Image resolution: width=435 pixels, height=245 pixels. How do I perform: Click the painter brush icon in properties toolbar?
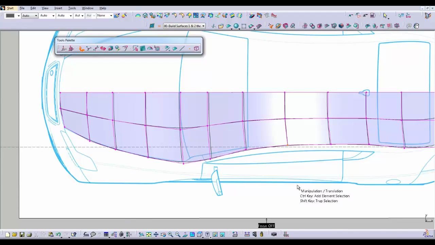coord(117,16)
